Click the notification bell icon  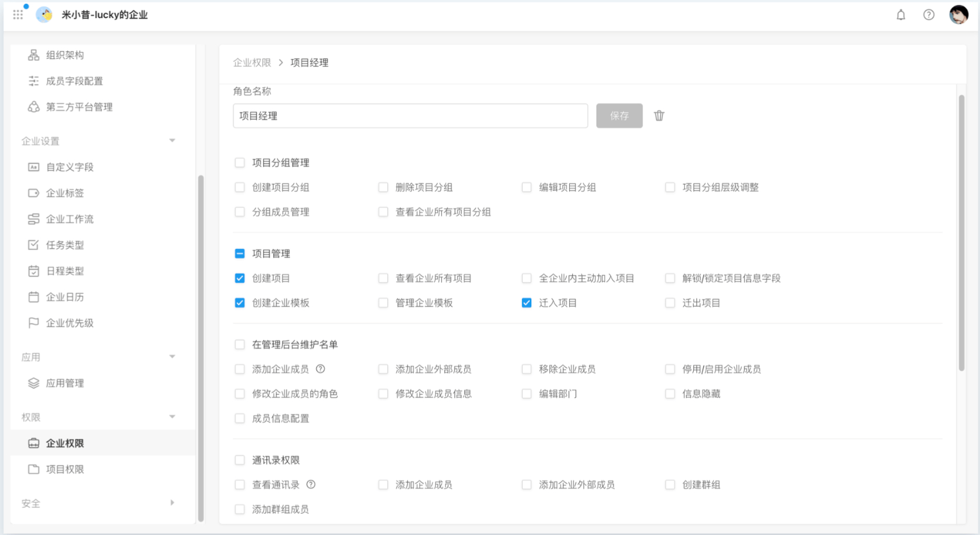click(x=900, y=15)
